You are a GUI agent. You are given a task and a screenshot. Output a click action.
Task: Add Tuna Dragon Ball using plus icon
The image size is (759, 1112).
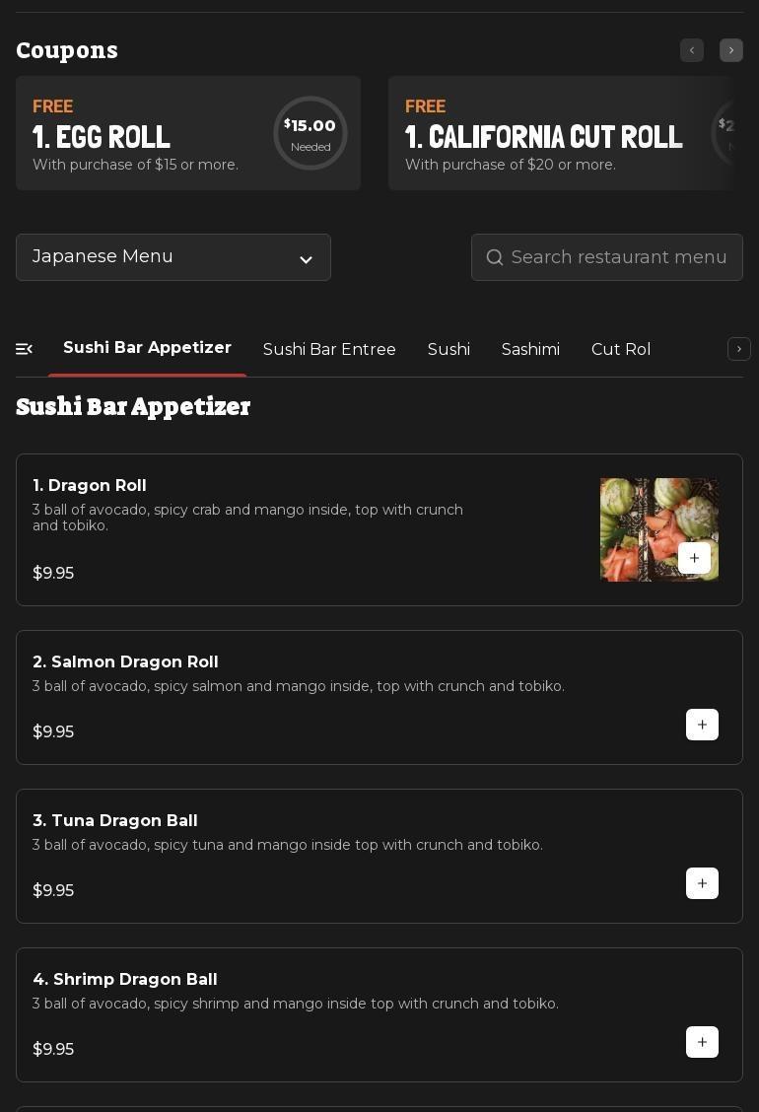[x=702, y=883]
